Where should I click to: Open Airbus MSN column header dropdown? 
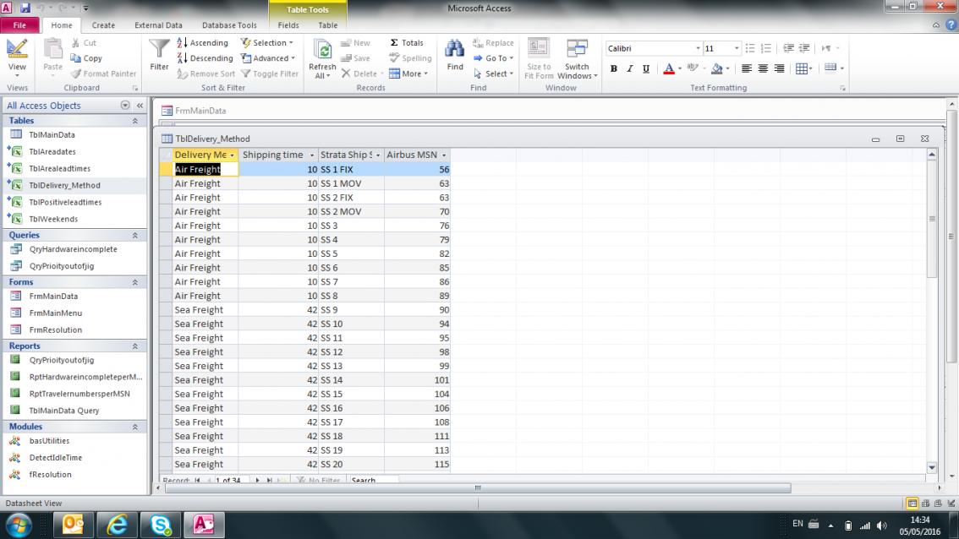(x=444, y=155)
